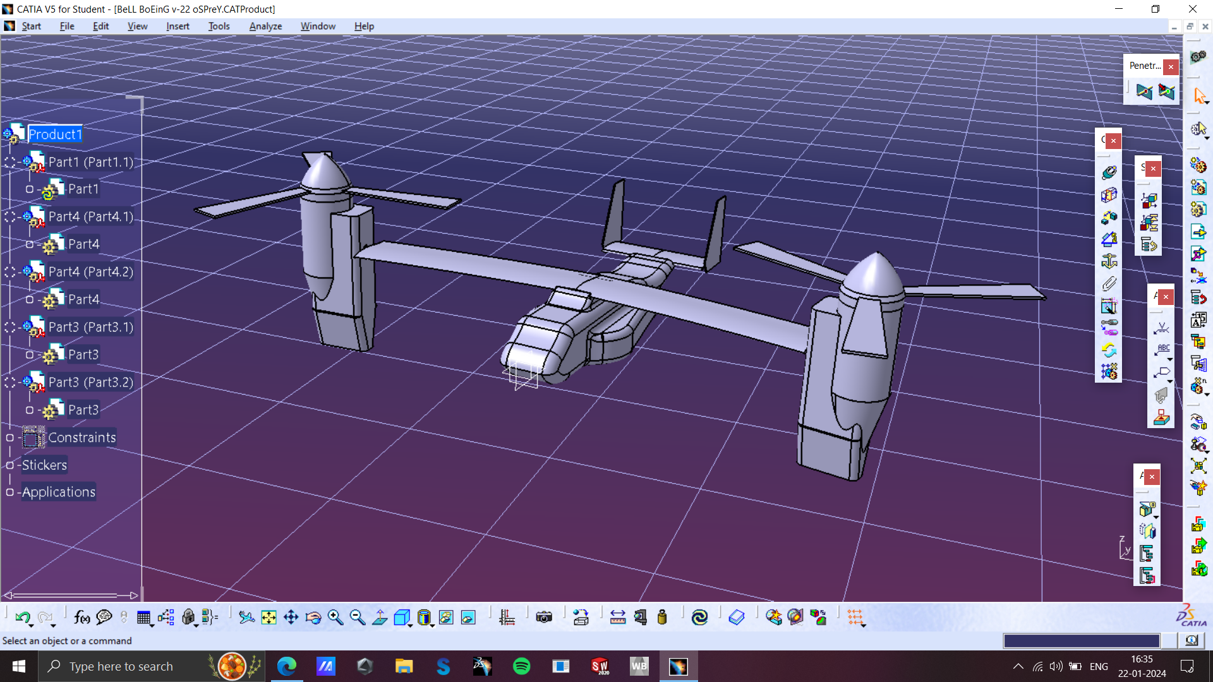Click the Windows taskbar search box
Image resolution: width=1213 pixels, height=682 pixels.
121,666
